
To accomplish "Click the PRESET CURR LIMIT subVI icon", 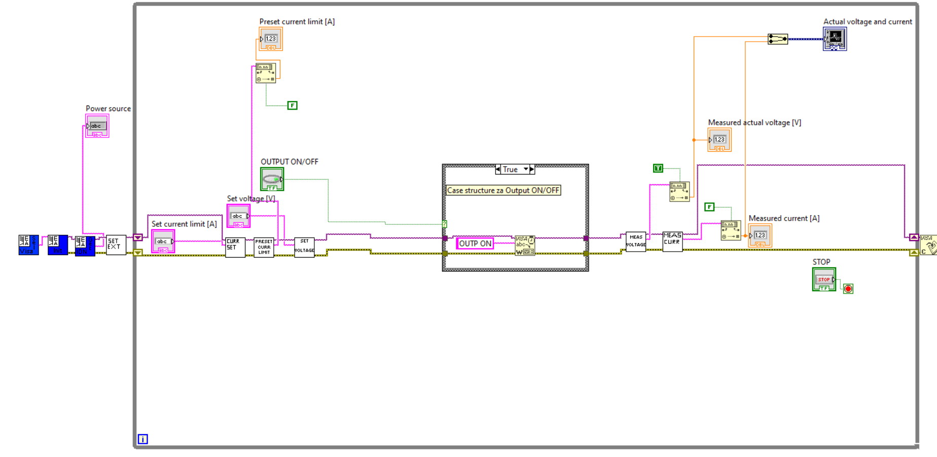I will point(264,248).
